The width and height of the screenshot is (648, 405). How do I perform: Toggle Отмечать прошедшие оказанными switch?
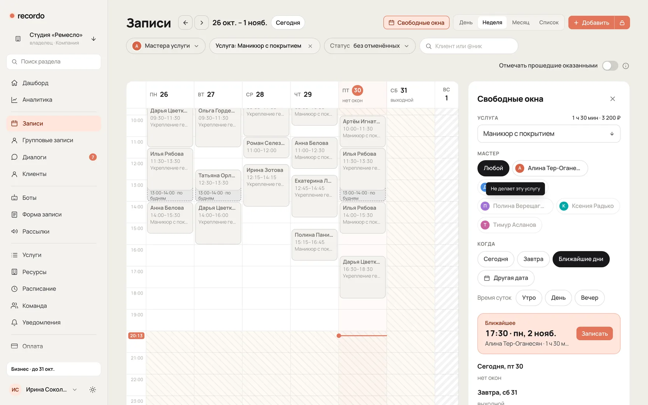point(610,66)
